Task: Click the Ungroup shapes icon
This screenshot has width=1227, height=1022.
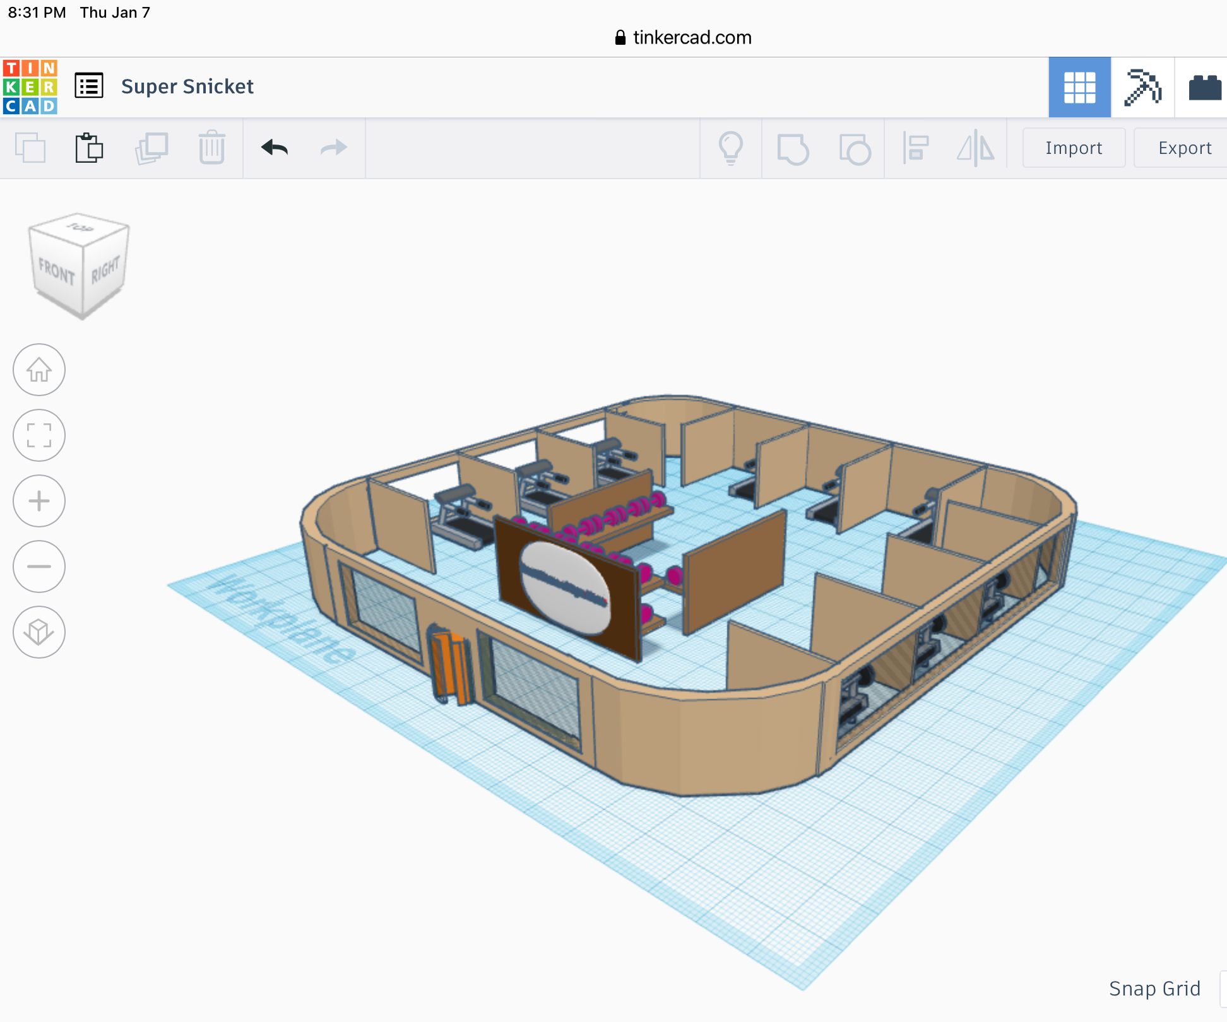Action: coord(855,148)
